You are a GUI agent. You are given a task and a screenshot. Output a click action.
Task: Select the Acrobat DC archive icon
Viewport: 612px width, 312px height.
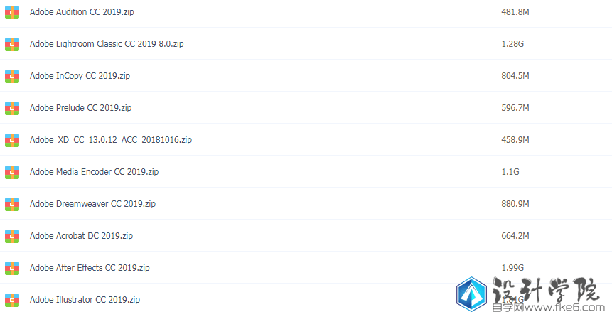(x=12, y=236)
